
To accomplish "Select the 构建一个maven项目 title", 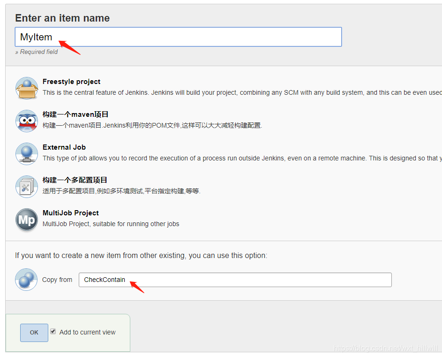I will tap(75, 114).
